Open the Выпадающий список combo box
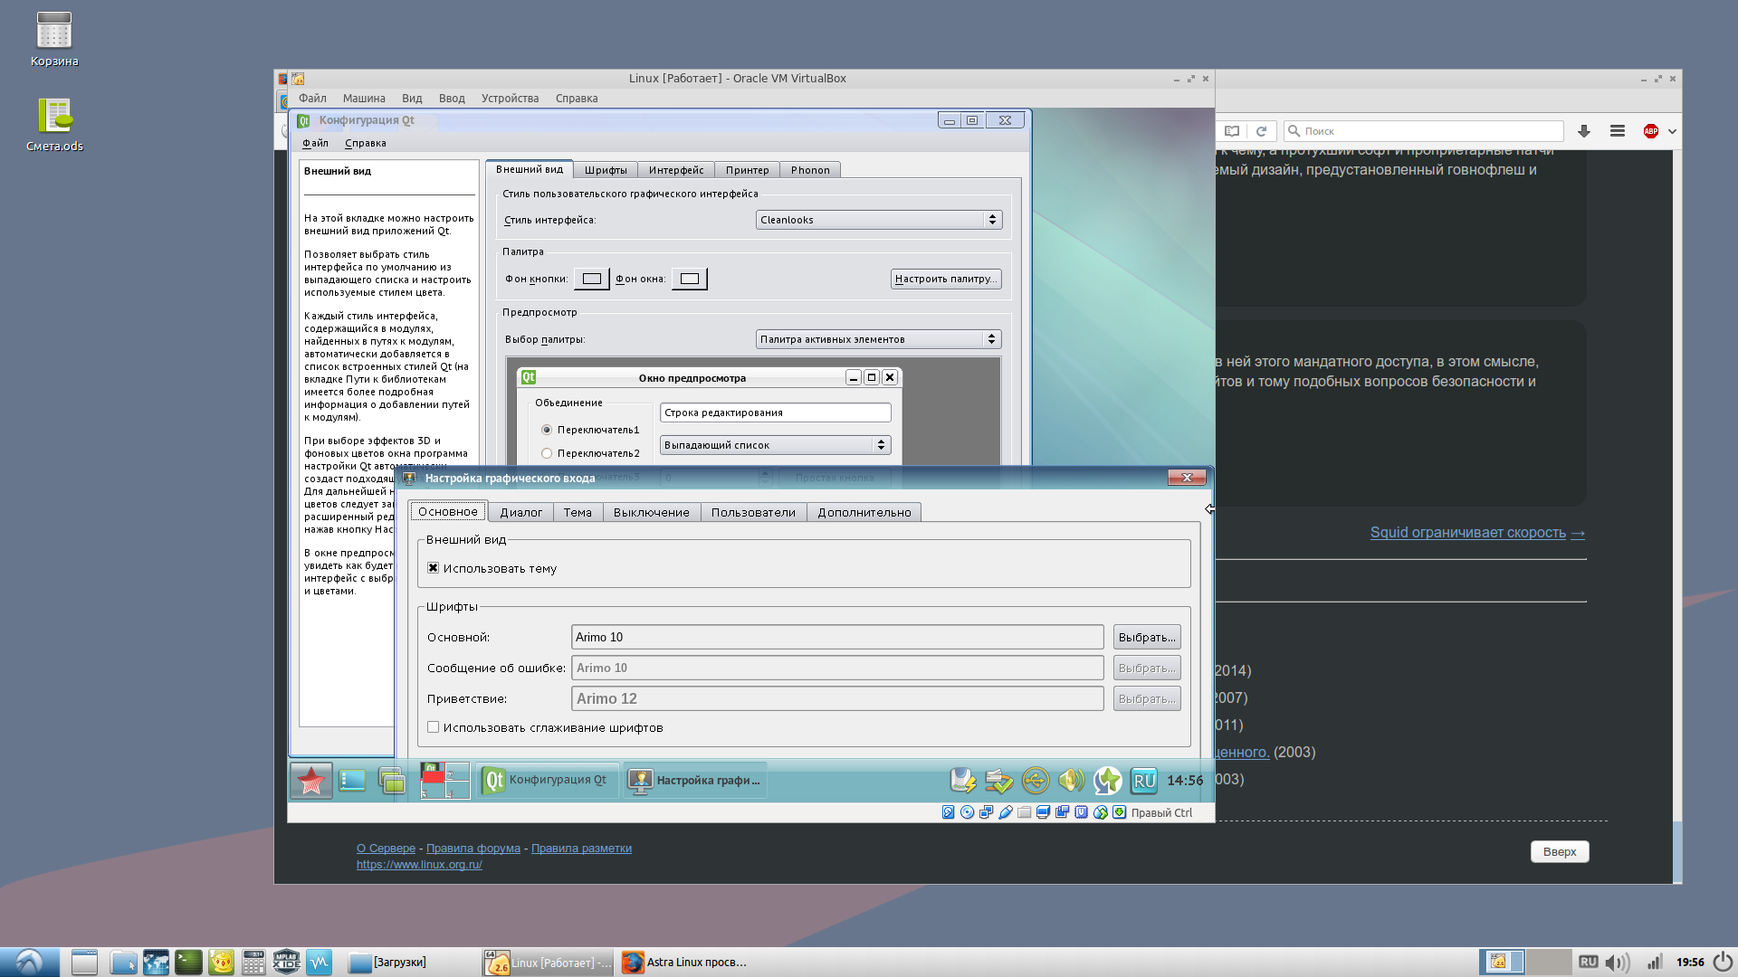1738x977 pixels. tap(775, 445)
